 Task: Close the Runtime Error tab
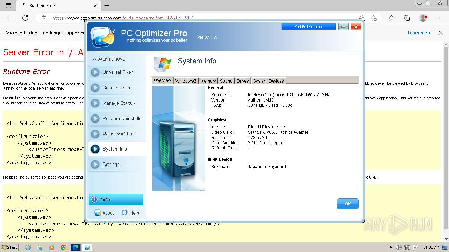tap(95, 6)
